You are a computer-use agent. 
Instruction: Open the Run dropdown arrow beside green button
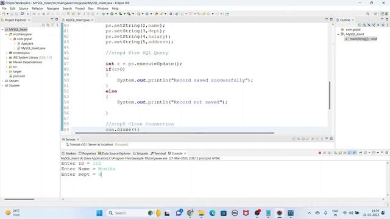tap(116, 14)
